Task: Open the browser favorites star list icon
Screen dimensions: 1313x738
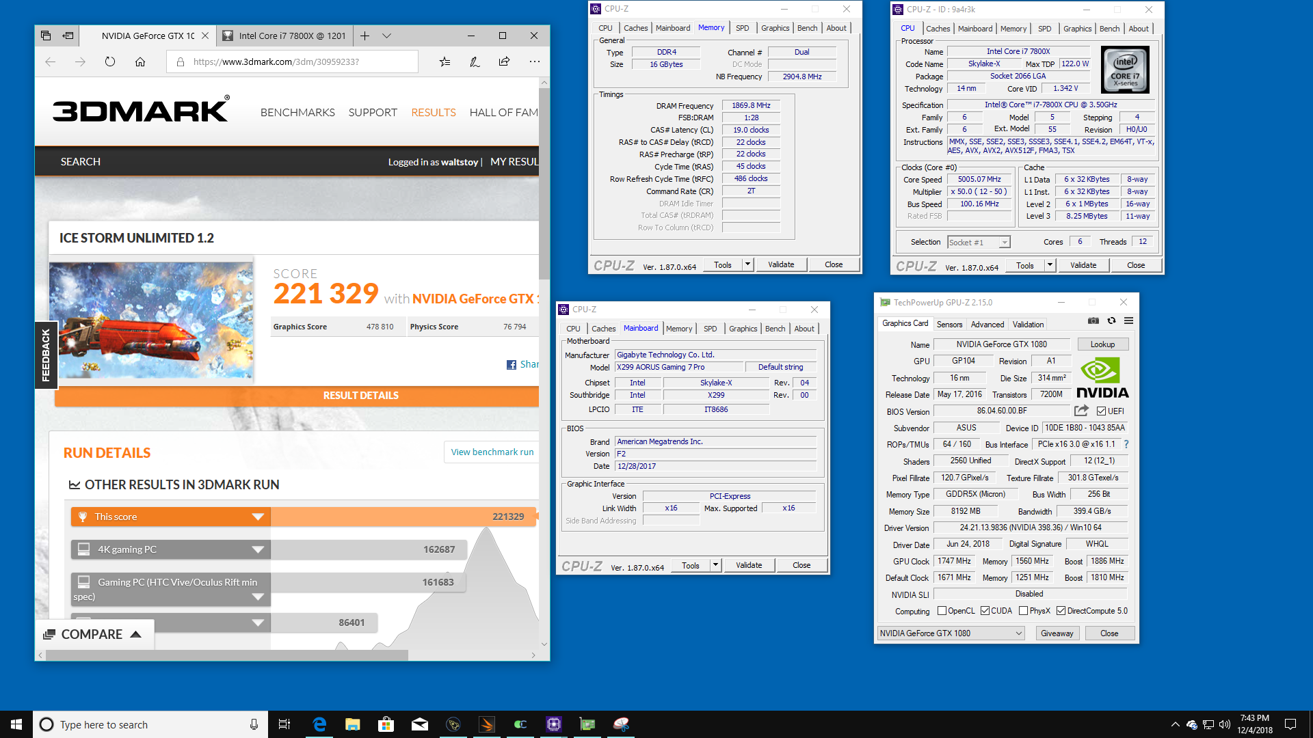Action: 445,61
